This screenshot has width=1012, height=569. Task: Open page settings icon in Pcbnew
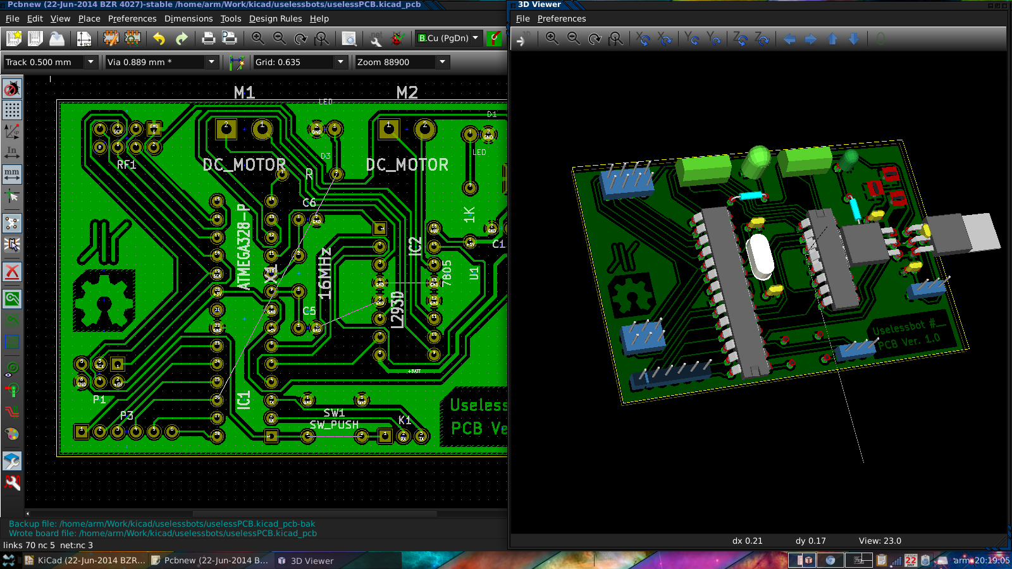click(84, 39)
